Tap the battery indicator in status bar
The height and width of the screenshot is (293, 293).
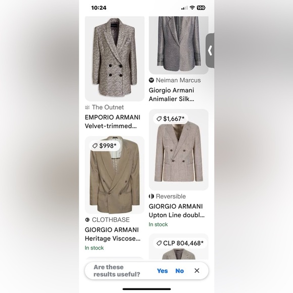(x=201, y=8)
